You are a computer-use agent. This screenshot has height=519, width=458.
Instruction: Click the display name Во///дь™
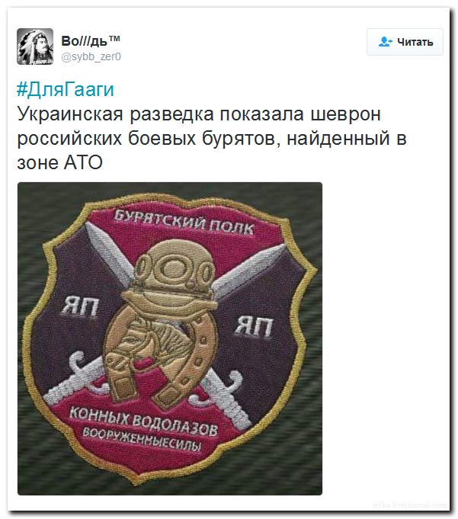pos(91,41)
